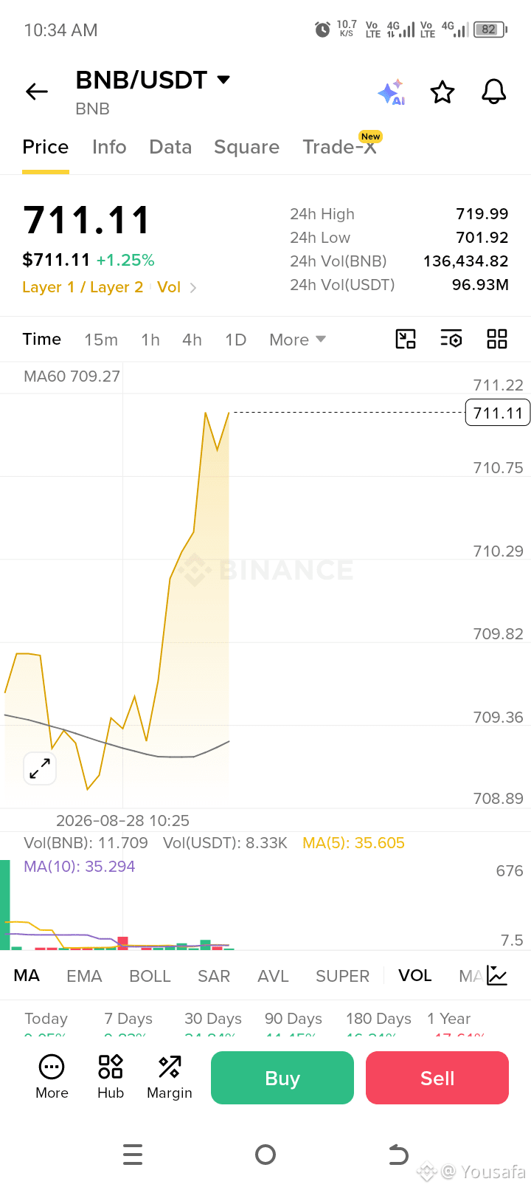Switch to the Square tab

point(246,147)
